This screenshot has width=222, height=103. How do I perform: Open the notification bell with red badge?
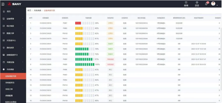coord(206,4)
